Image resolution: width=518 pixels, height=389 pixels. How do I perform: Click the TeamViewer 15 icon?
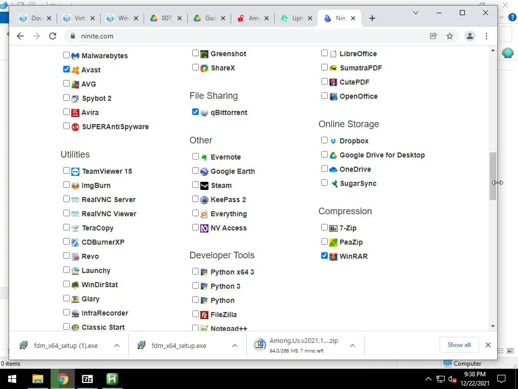point(75,171)
